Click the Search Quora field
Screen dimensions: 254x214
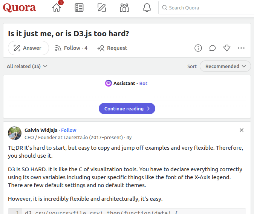pos(206,8)
